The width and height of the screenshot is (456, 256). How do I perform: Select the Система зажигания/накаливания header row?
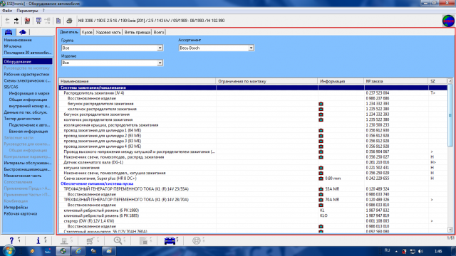tap(253, 87)
